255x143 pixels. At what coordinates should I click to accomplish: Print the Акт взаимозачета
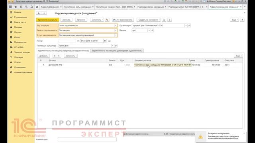[x=123, y=20]
